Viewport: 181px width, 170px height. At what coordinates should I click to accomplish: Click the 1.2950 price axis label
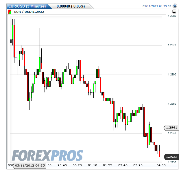pyautogui.click(x=172, y=104)
